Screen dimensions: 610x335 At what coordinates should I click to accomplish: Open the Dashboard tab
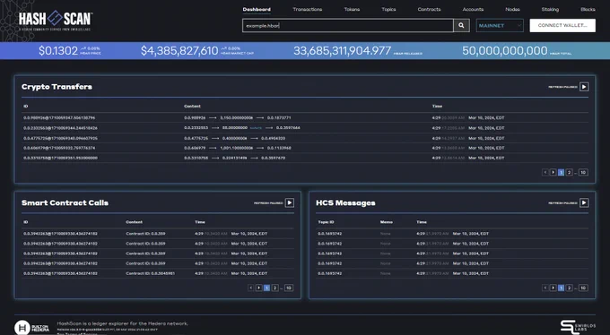click(257, 9)
